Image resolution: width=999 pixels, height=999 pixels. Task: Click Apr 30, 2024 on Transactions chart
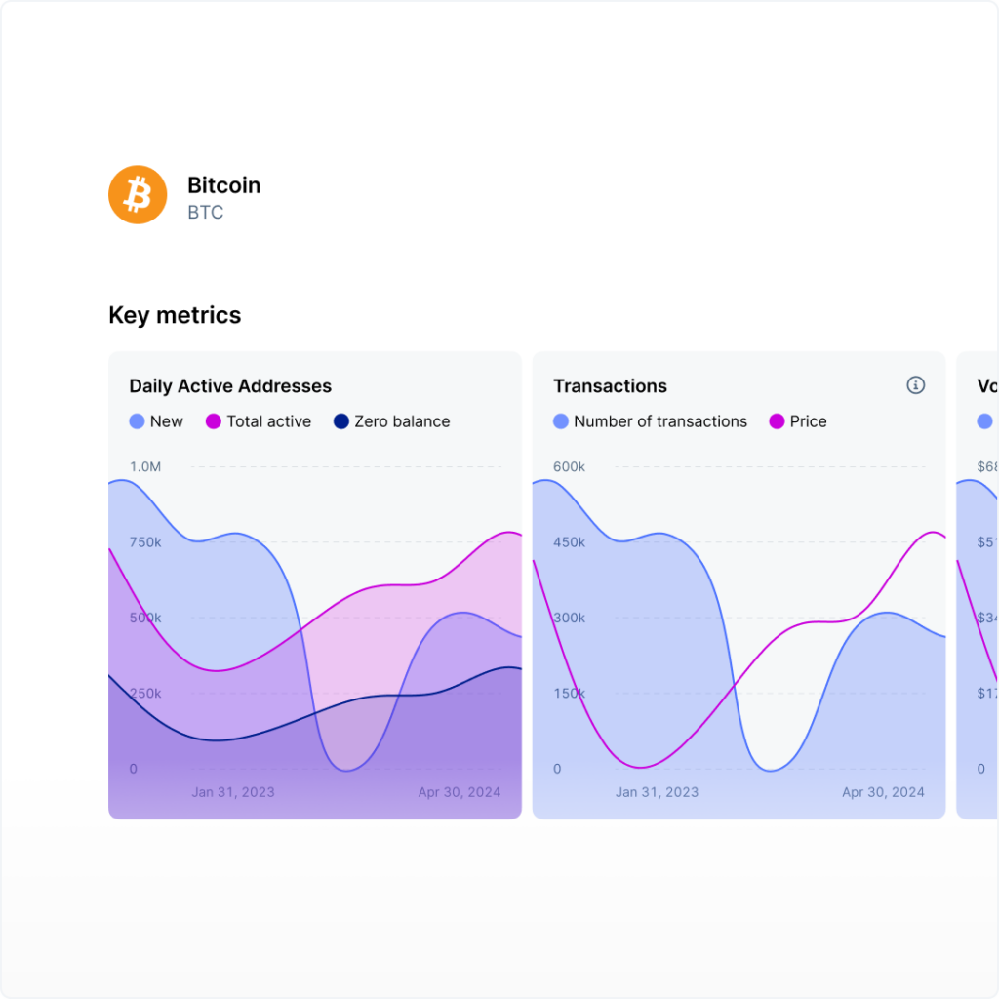883,792
